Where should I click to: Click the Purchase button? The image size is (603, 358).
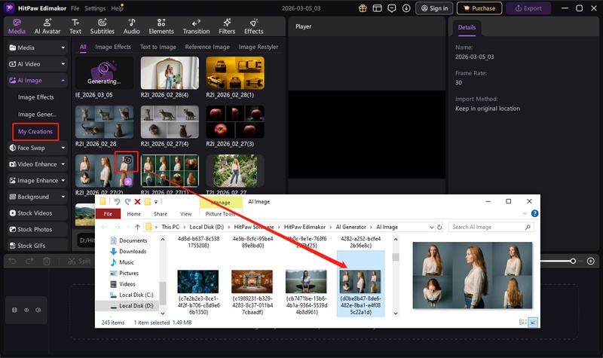coord(479,8)
